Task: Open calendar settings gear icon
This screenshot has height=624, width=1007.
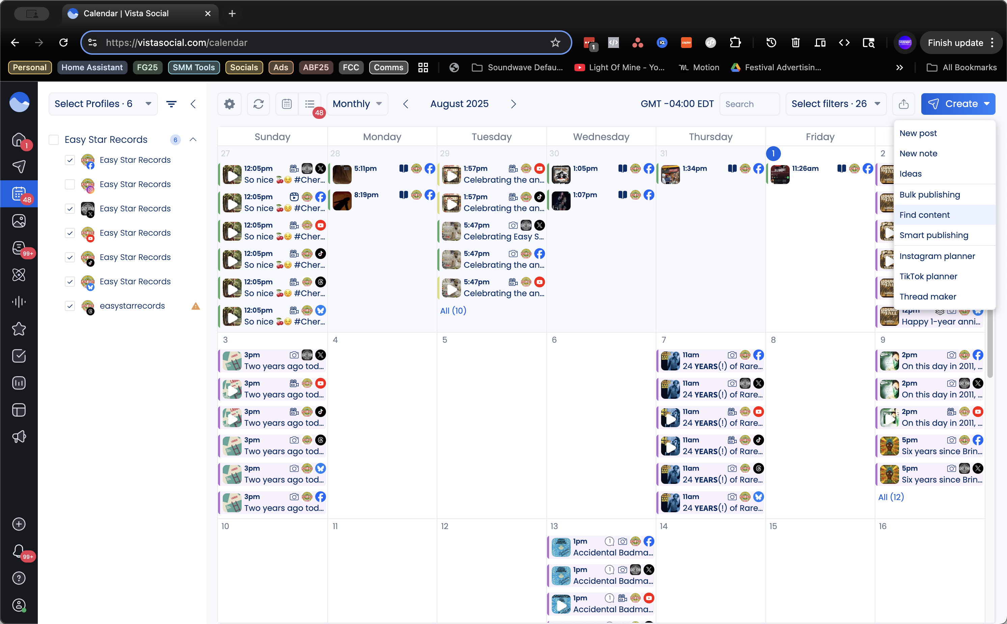Action: 229,104
